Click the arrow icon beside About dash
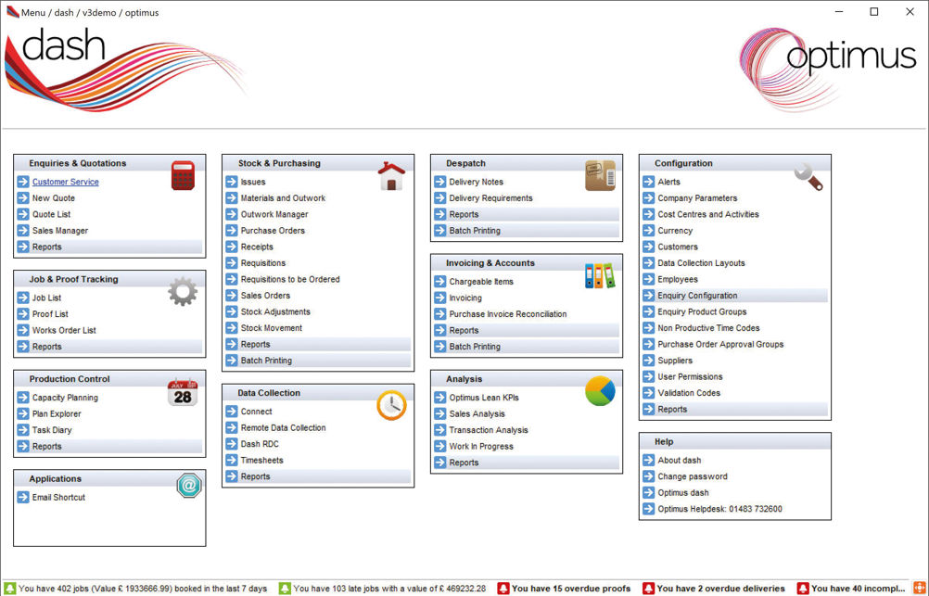Image resolution: width=929 pixels, height=596 pixels. (649, 461)
